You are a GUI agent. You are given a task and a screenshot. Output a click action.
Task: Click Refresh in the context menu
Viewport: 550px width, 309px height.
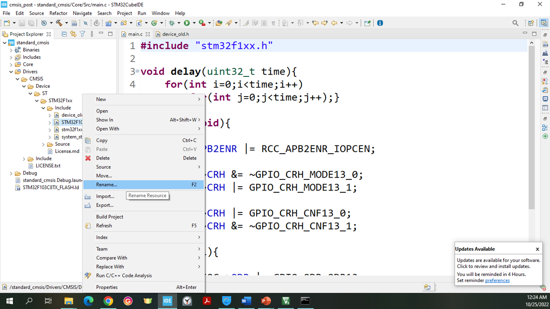[144, 225]
